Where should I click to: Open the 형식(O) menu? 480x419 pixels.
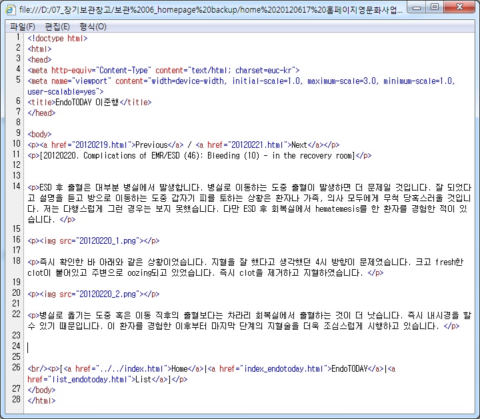click(93, 27)
